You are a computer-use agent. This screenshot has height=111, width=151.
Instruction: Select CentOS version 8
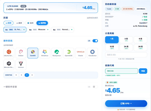21,75
